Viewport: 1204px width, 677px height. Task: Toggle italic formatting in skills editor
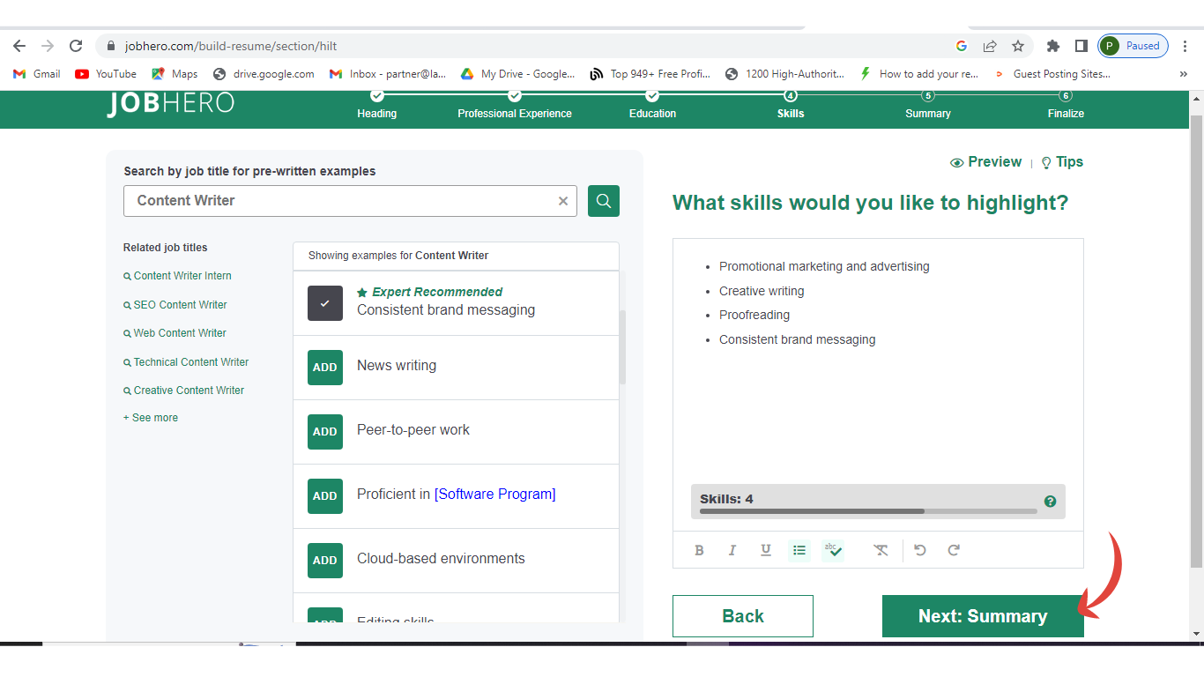732,550
